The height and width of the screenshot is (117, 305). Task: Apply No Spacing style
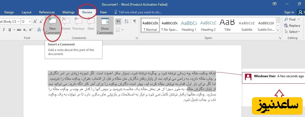click(169, 25)
